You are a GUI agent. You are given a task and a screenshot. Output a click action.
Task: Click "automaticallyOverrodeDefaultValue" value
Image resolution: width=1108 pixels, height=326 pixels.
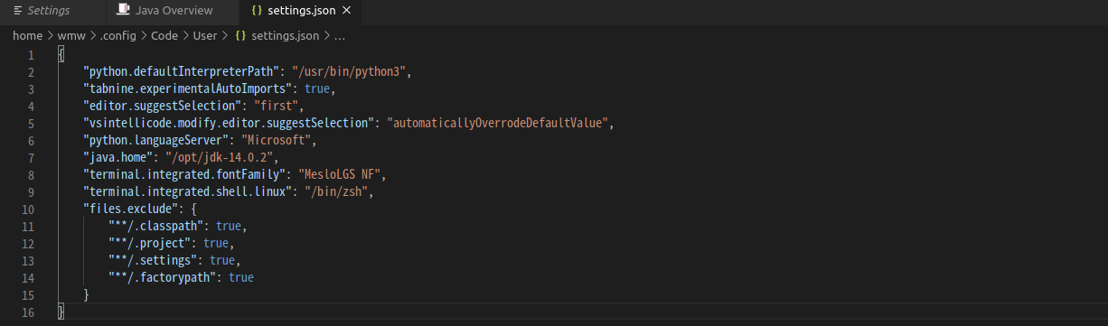coord(497,124)
